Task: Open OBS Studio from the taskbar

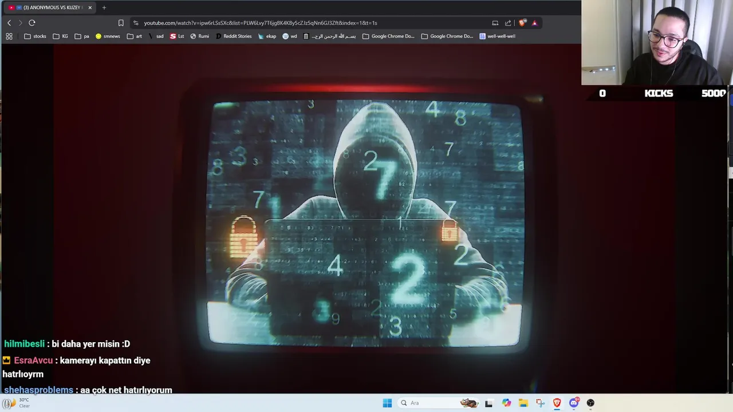Action: point(590,403)
